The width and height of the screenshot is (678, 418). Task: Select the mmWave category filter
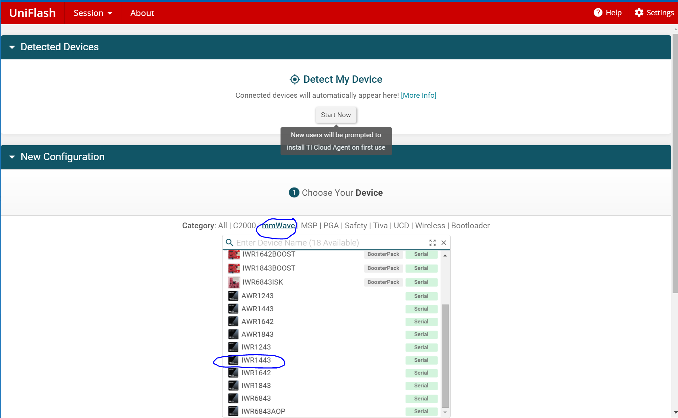[x=278, y=226]
